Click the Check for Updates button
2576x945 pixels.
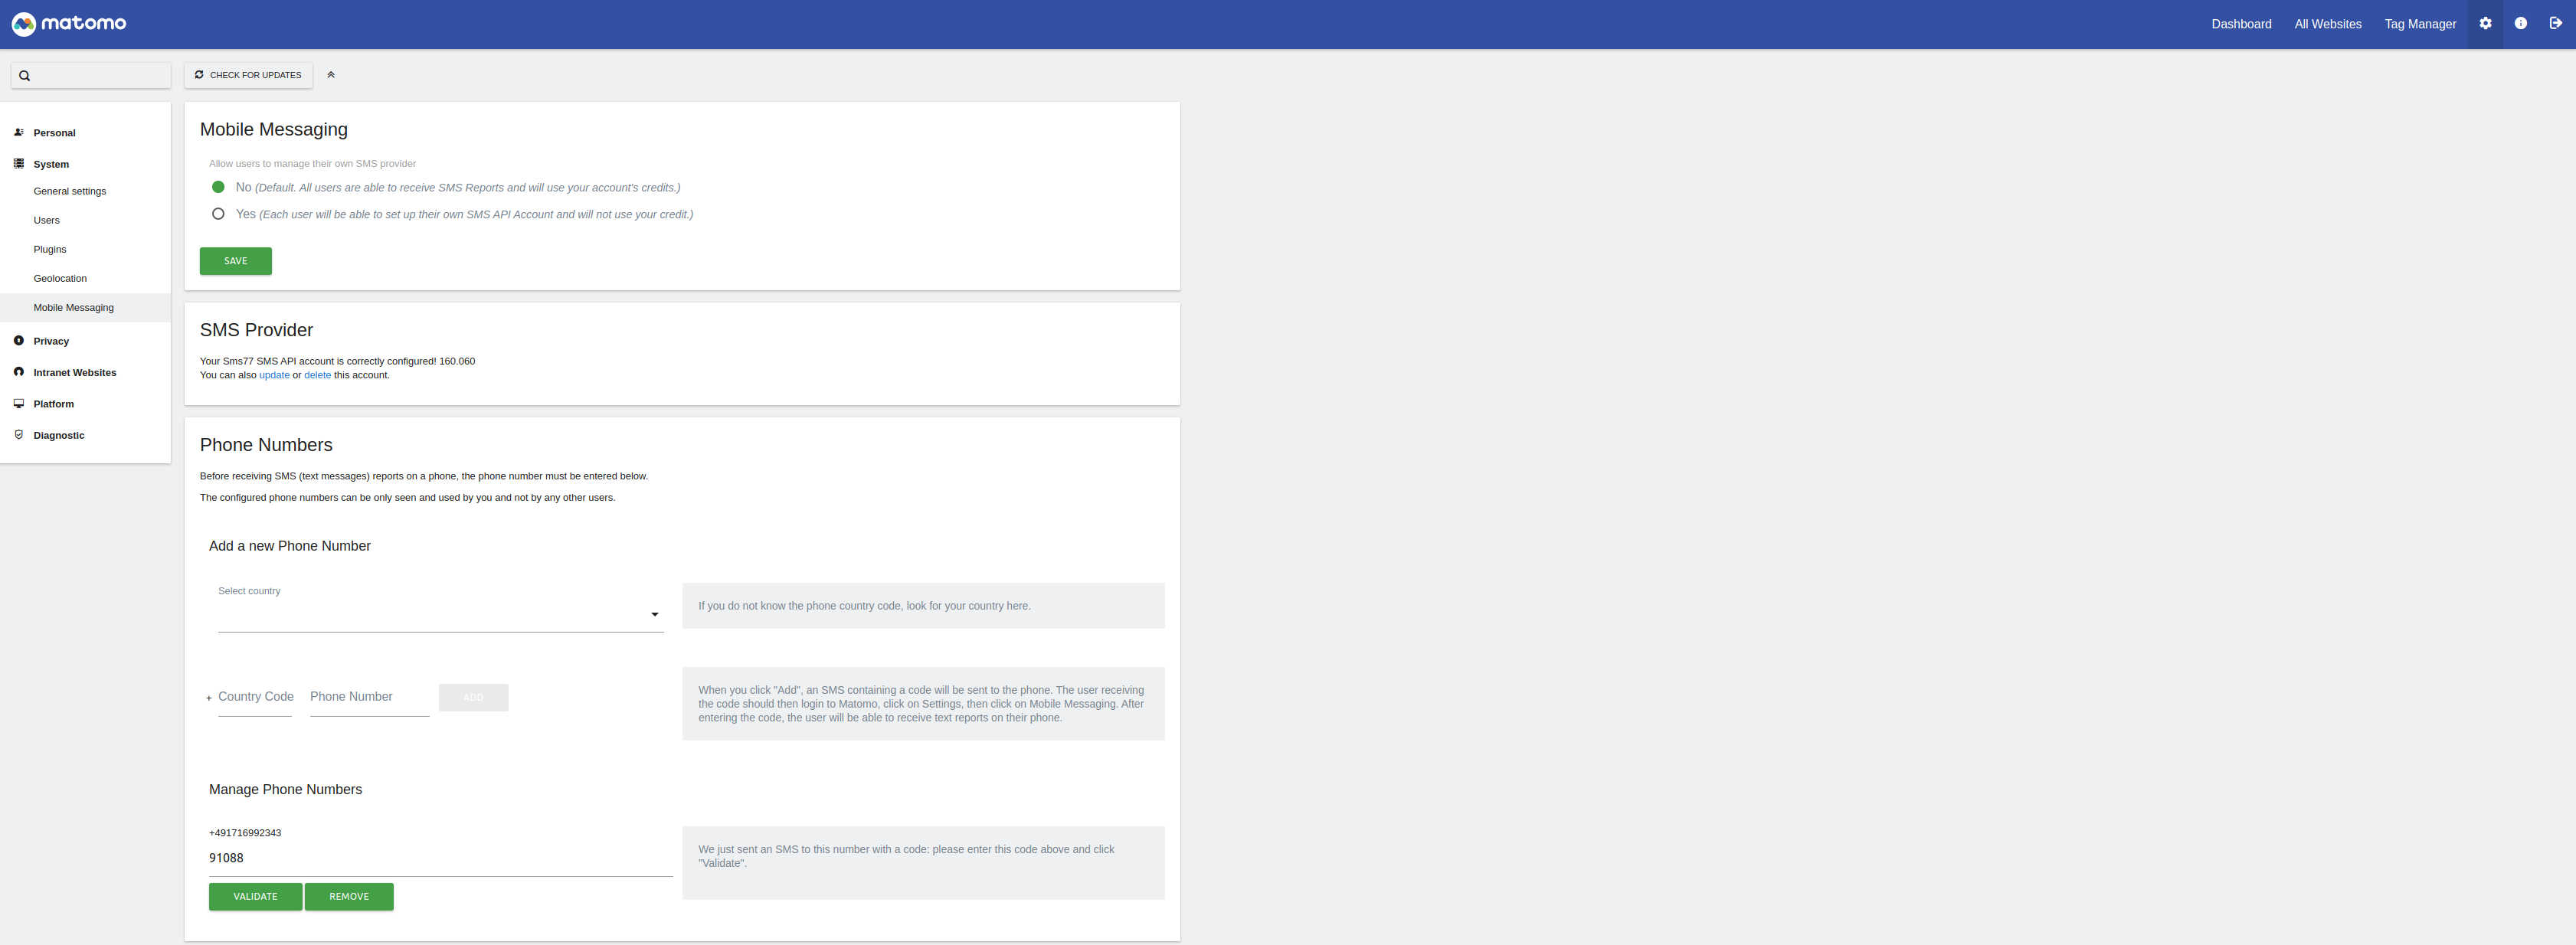[248, 75]
